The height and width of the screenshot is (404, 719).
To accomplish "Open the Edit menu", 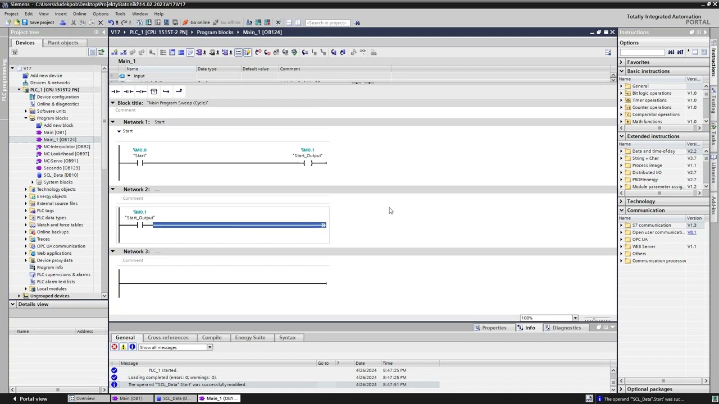I will (x=28, y=13).
